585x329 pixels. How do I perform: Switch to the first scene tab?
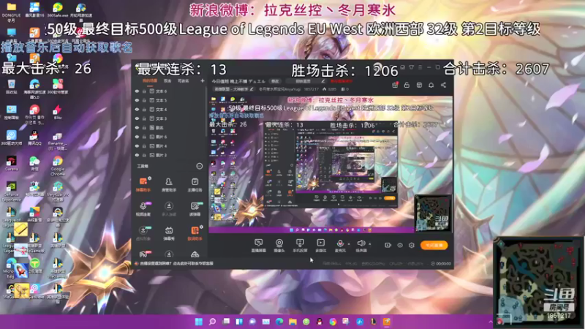point(150,80)
